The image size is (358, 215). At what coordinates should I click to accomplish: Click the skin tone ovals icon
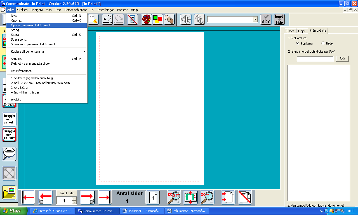pos(169,19)
